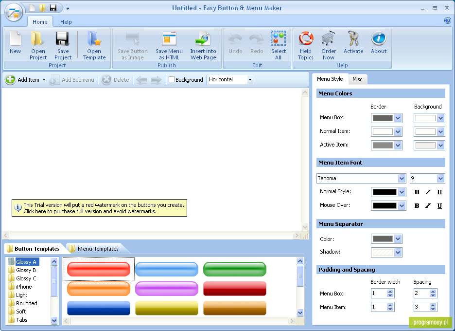Open the About info icon

379,38
